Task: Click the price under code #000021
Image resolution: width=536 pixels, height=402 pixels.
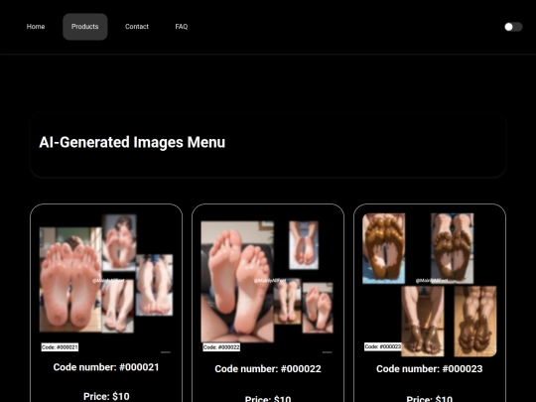Action: pos(106,396)
